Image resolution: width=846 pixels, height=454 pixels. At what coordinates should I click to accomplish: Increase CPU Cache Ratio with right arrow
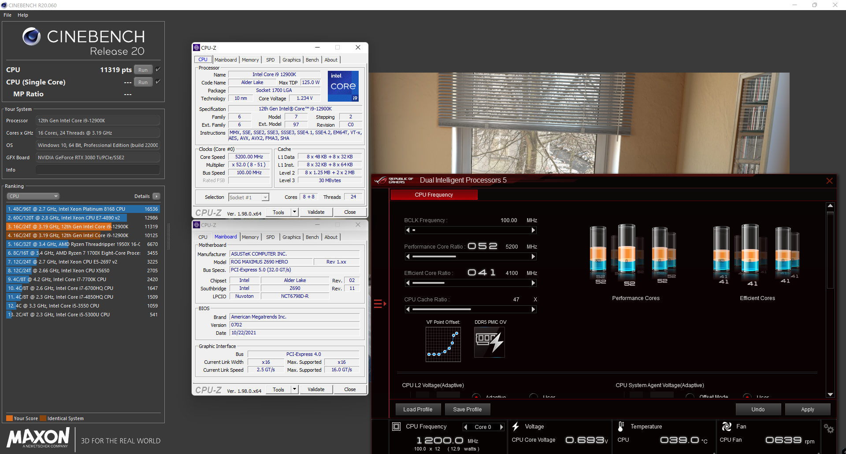coord(533,309)
